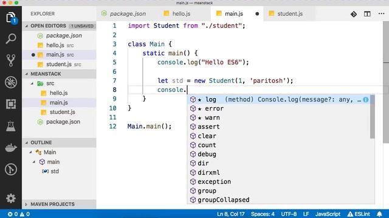Select std variable in Outline
Image resolution: width=389 pixels, height=218 pixels.
(x=60, y=171)
